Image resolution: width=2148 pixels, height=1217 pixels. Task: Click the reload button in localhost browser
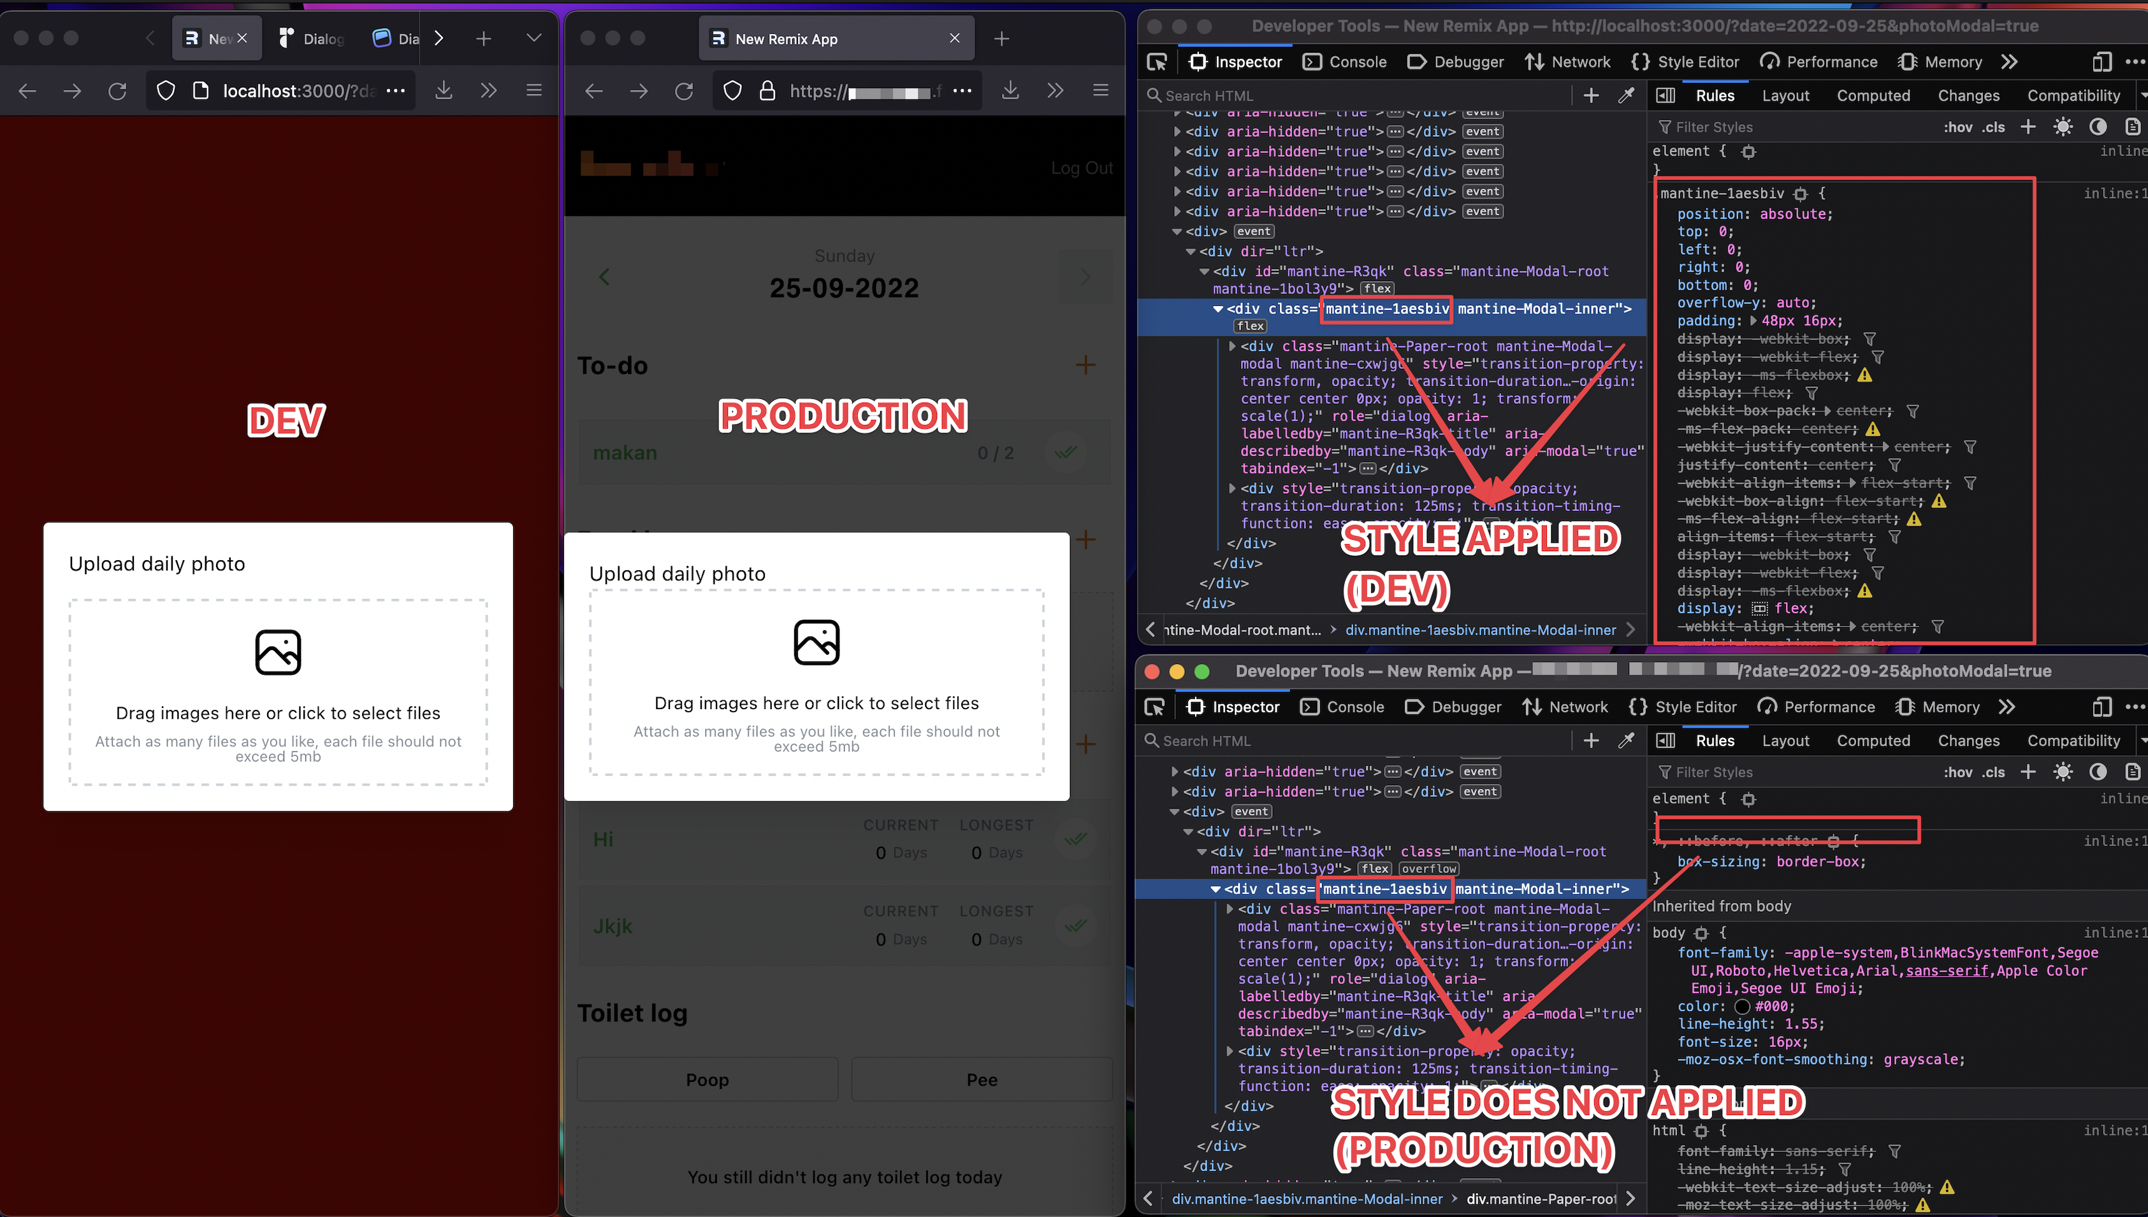coord(117,90)
